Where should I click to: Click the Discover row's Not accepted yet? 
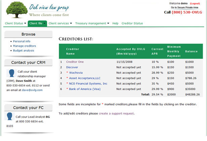tap(129, 67)
